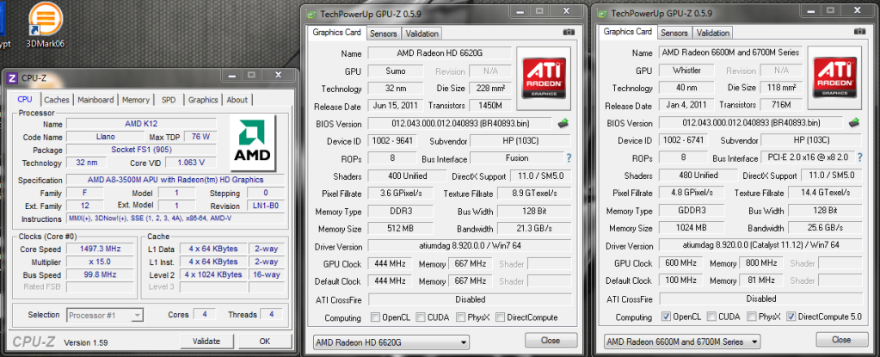Click the screenshot camera icon in the Radeon HD 6620G GPU-Z window

[569, 32]
